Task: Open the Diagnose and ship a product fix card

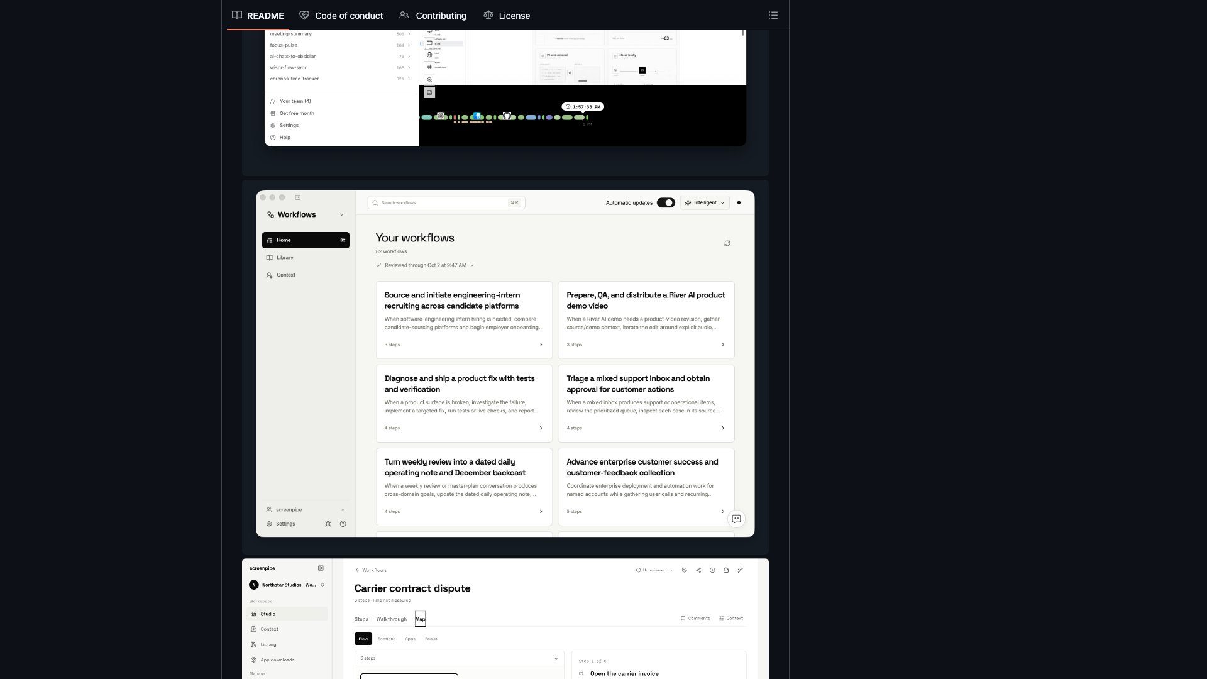Action: [464, 404]
